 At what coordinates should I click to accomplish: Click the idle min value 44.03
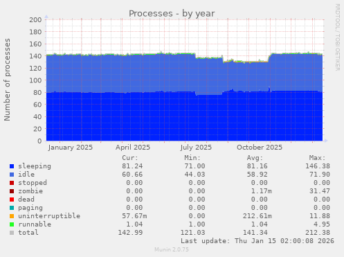(x=194, y=175)
